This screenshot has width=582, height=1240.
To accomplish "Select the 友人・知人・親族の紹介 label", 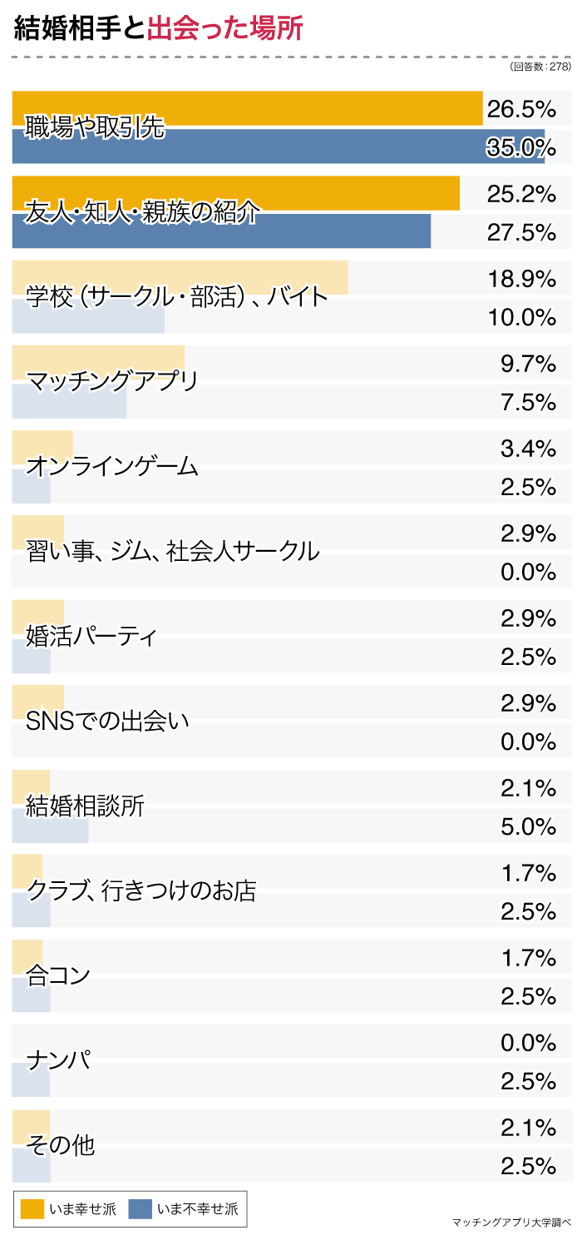I will (x=142, y=212).
